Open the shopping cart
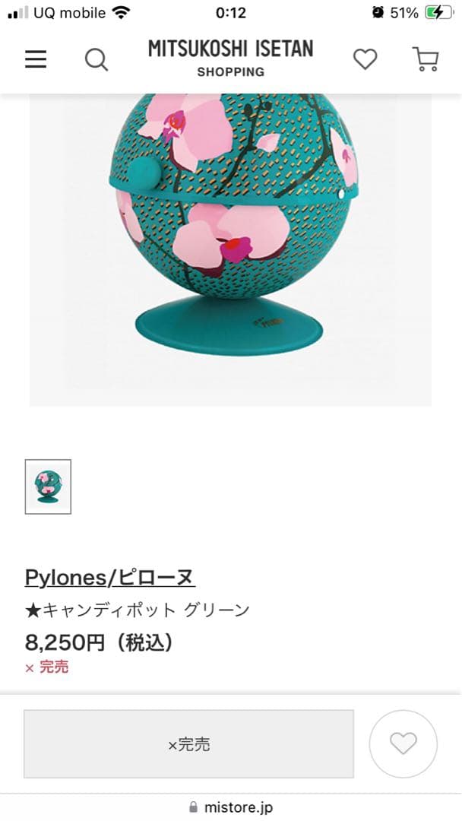Viewport: 462px width, 821px height. click(426, 59)
